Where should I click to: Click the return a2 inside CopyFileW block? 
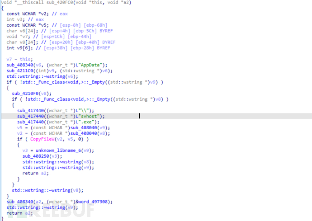35,173
